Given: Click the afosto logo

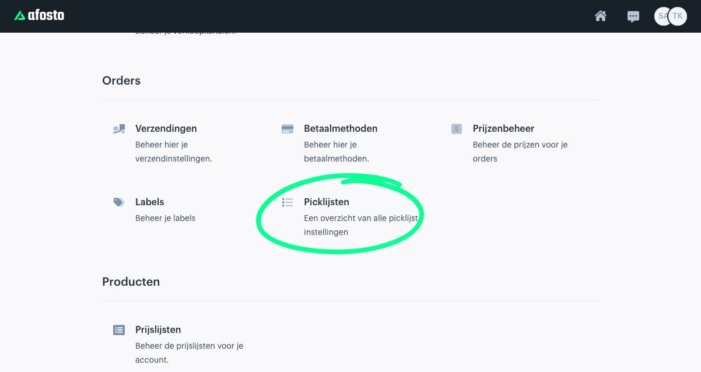Looking at the screenshot, I should 39,16.
